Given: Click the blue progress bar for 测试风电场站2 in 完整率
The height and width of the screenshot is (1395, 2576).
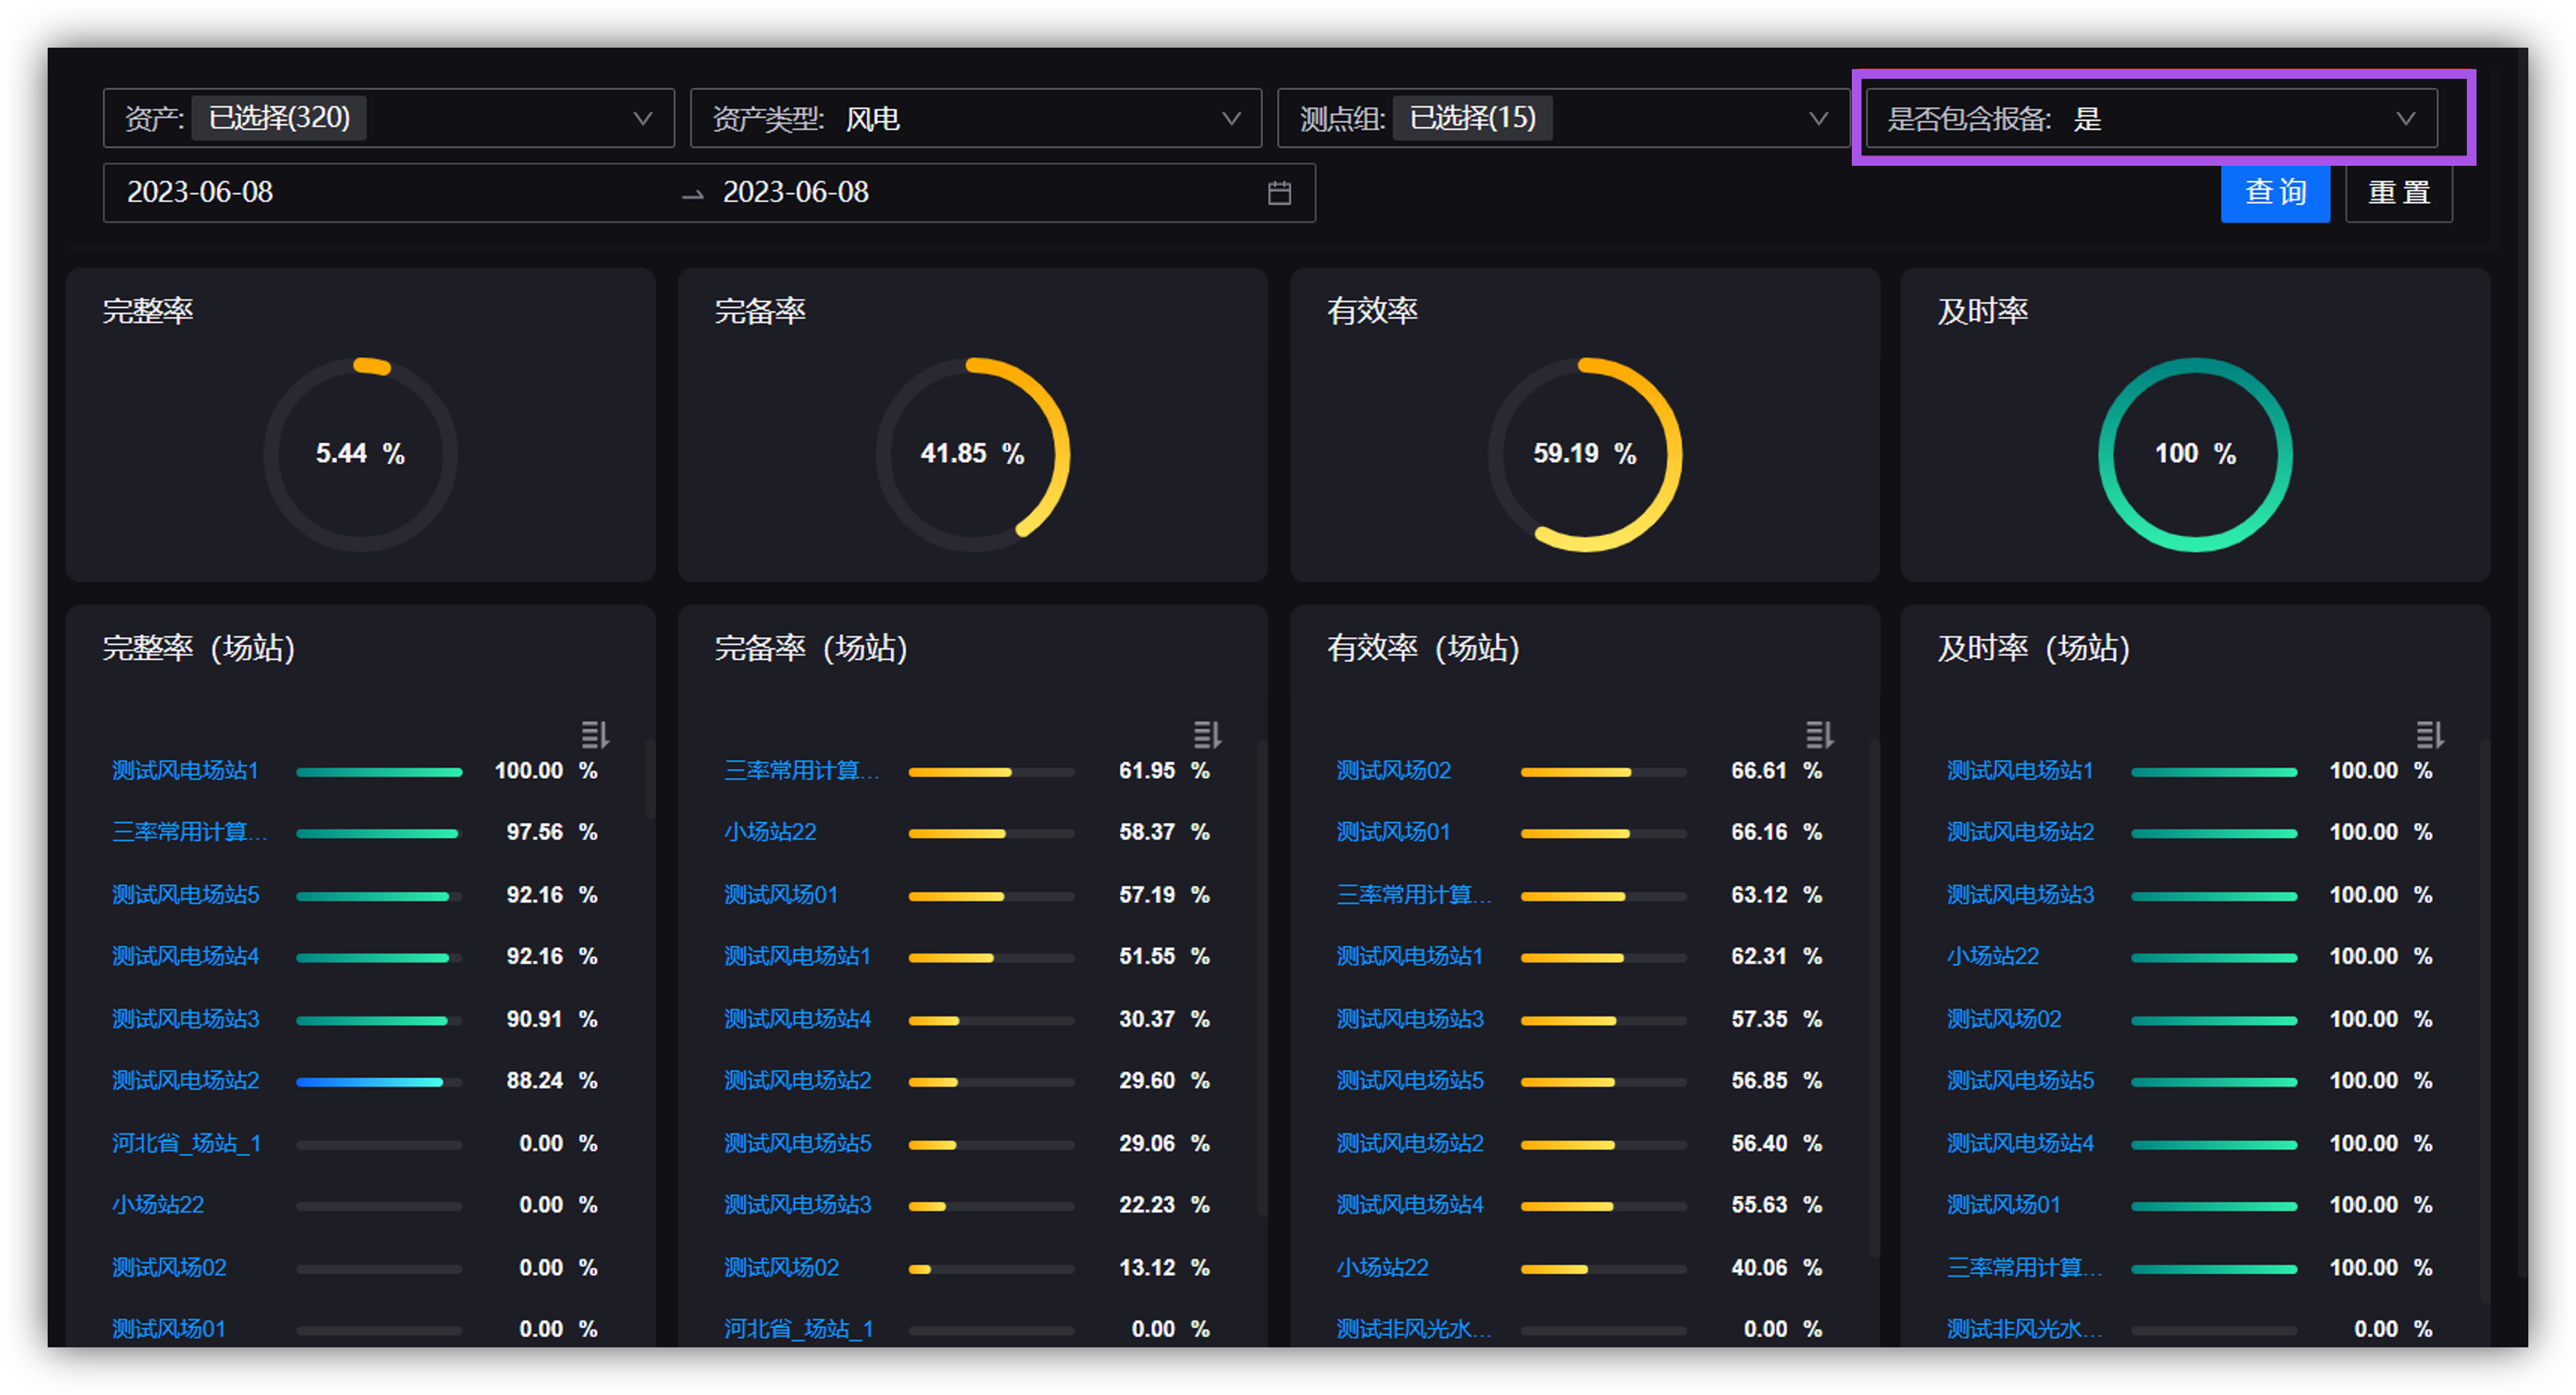Looking at the screenshot, I should [x=370, y=1082].
